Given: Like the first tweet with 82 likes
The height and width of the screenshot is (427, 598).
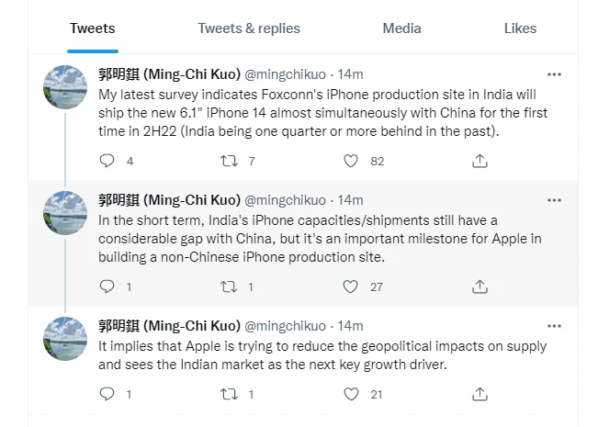Looking at the screenshot, I should coord(350,161).
